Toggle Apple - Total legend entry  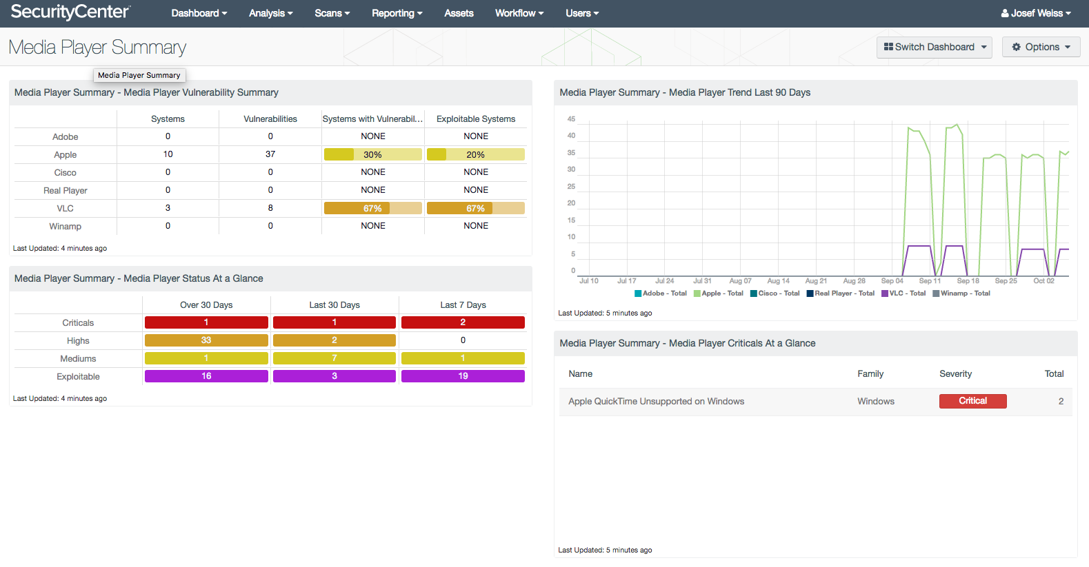[718, 293]
